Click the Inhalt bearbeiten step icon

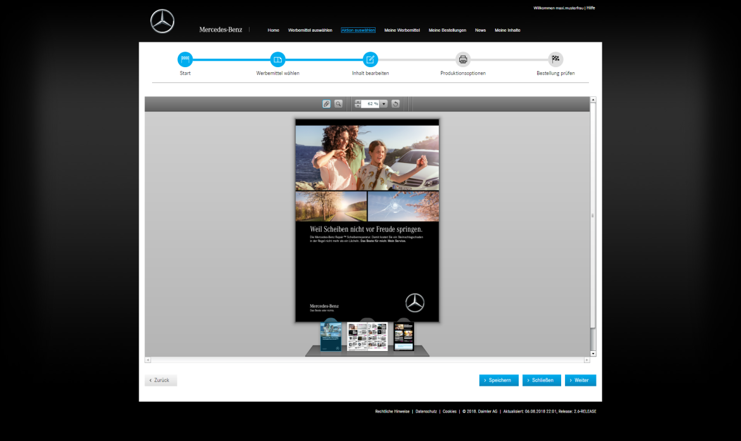point(370,60)
